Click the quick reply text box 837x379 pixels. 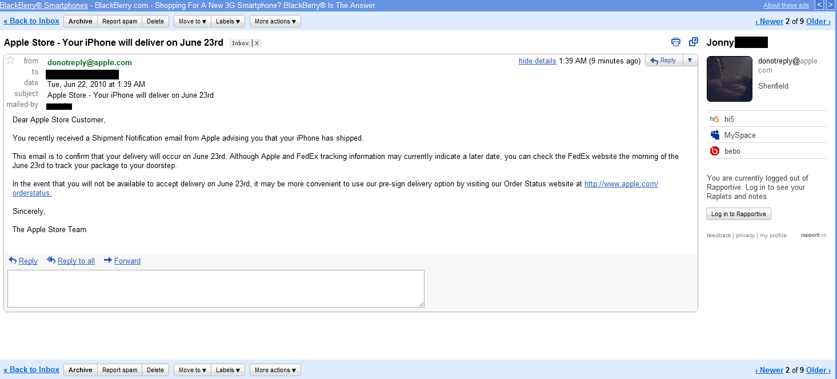tap(216, 289)
